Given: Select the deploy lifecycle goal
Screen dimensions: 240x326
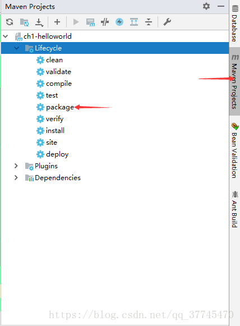Looking at the screenshot, I should 57,154.
